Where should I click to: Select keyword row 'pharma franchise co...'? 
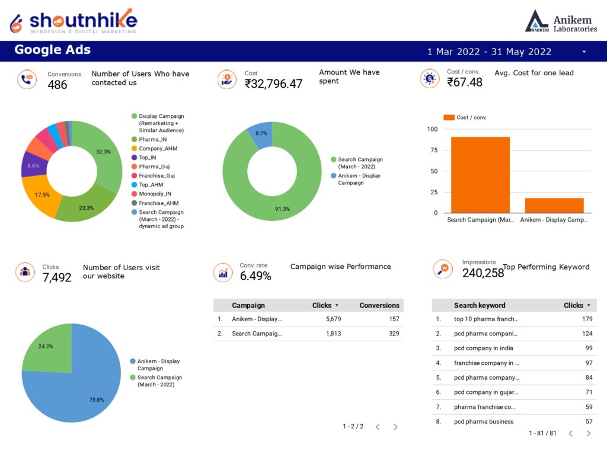click(x=514, y=407)
